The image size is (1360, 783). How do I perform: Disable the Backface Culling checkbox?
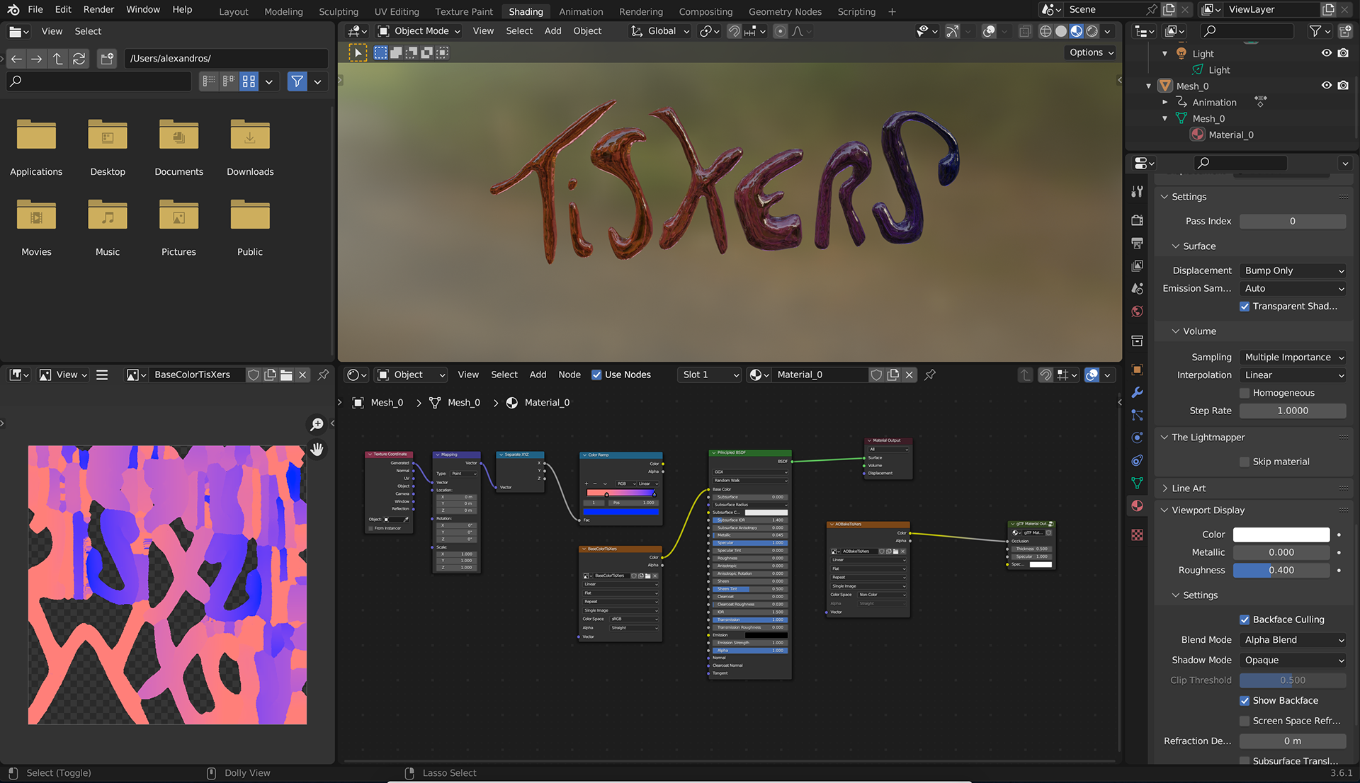tap(1245, 619)
